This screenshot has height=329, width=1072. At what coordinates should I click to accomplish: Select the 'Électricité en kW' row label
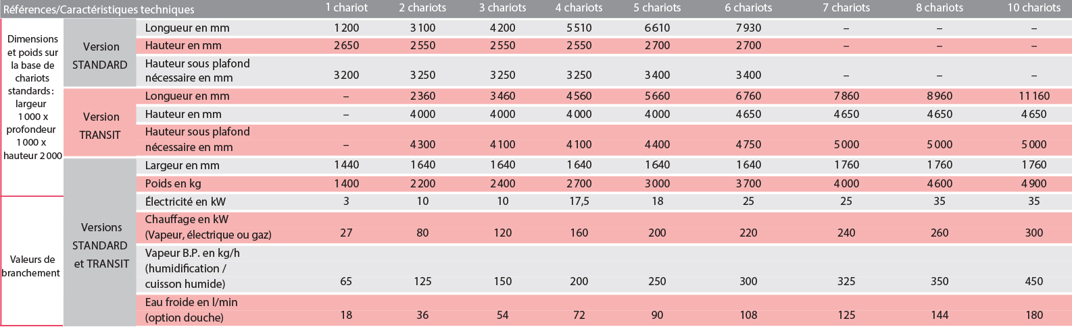[185, 201]
